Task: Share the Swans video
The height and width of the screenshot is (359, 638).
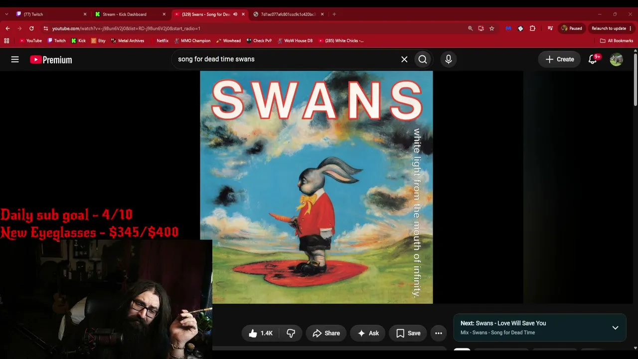Action: click(x=326, y=333)
